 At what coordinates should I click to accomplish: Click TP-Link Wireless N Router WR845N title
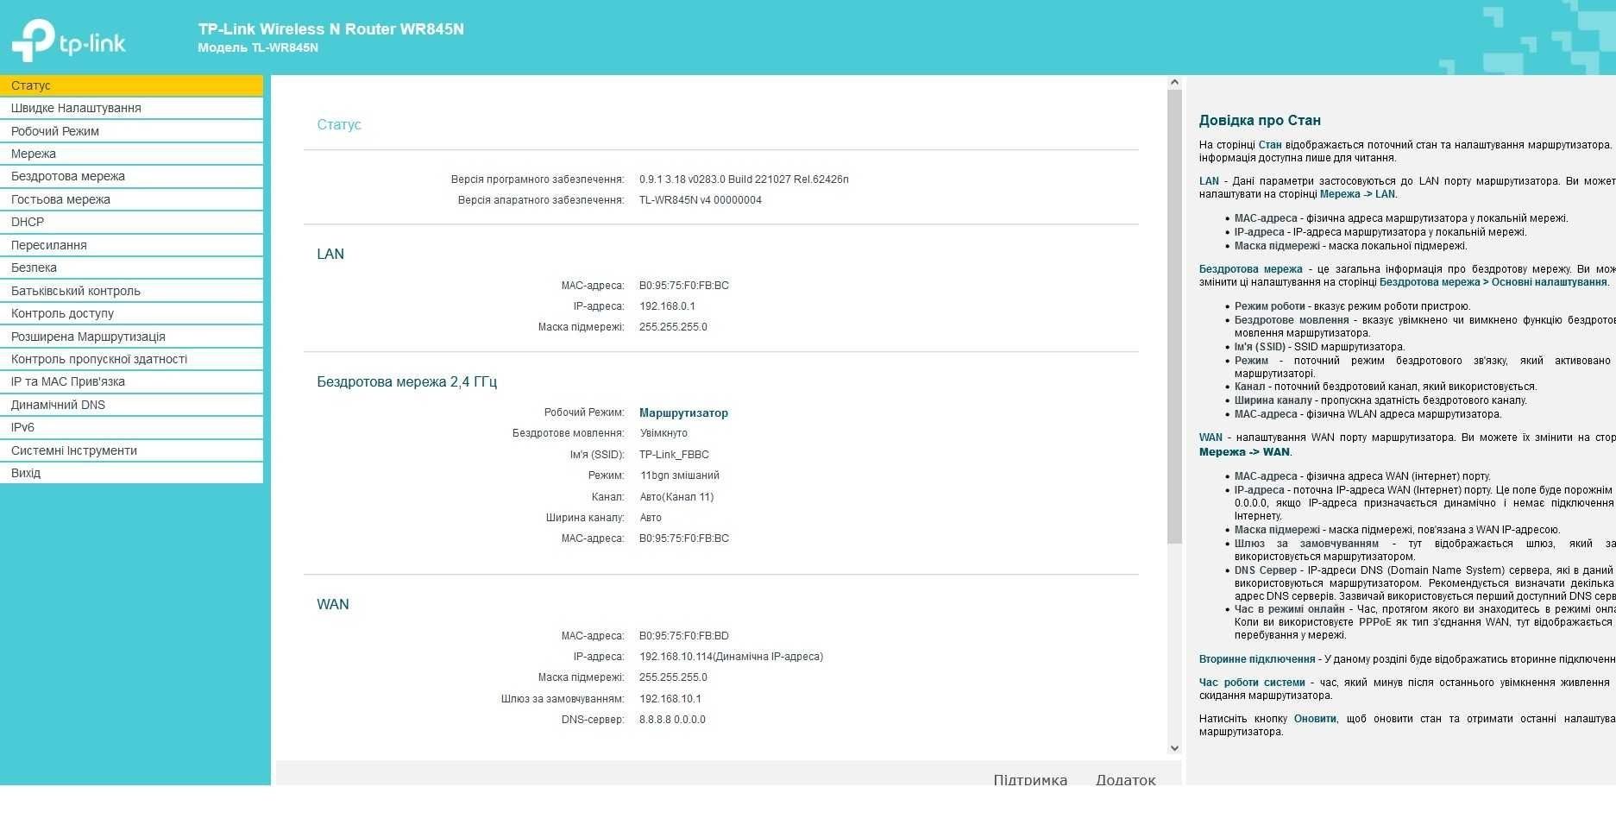pyautogui.click(x=331, y=29)
